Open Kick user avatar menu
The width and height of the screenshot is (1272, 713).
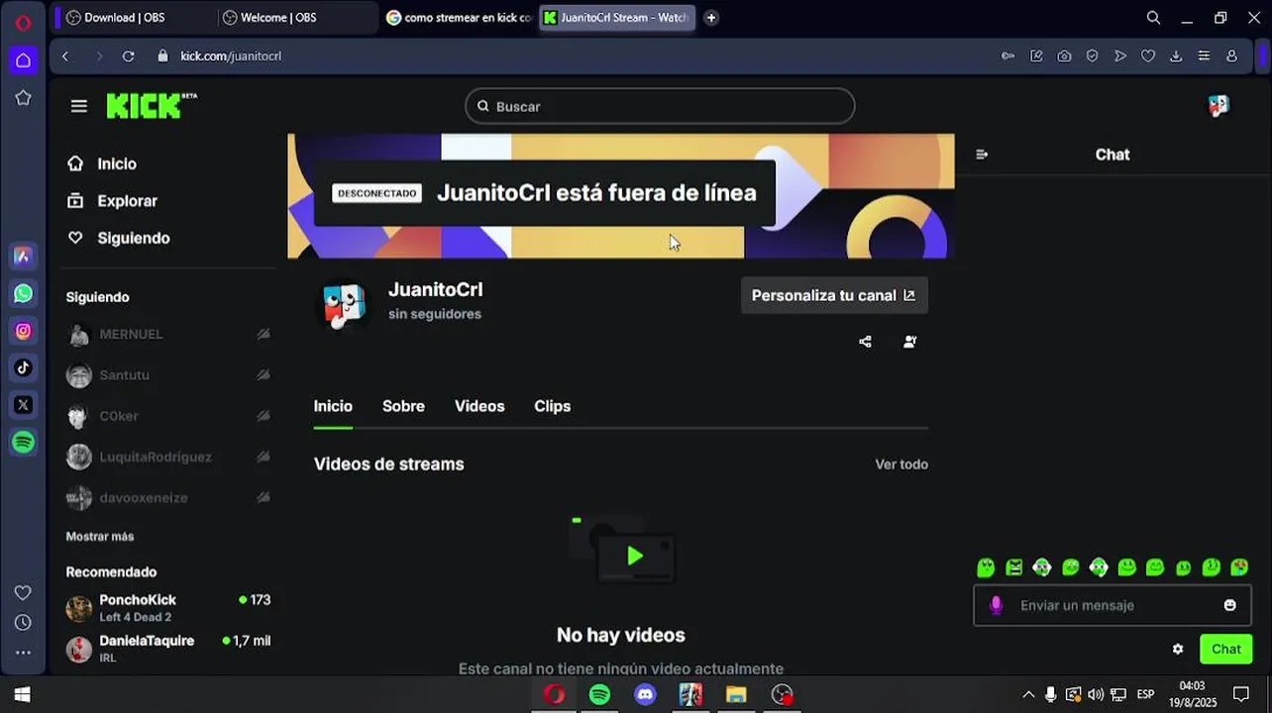(1219, 106)
